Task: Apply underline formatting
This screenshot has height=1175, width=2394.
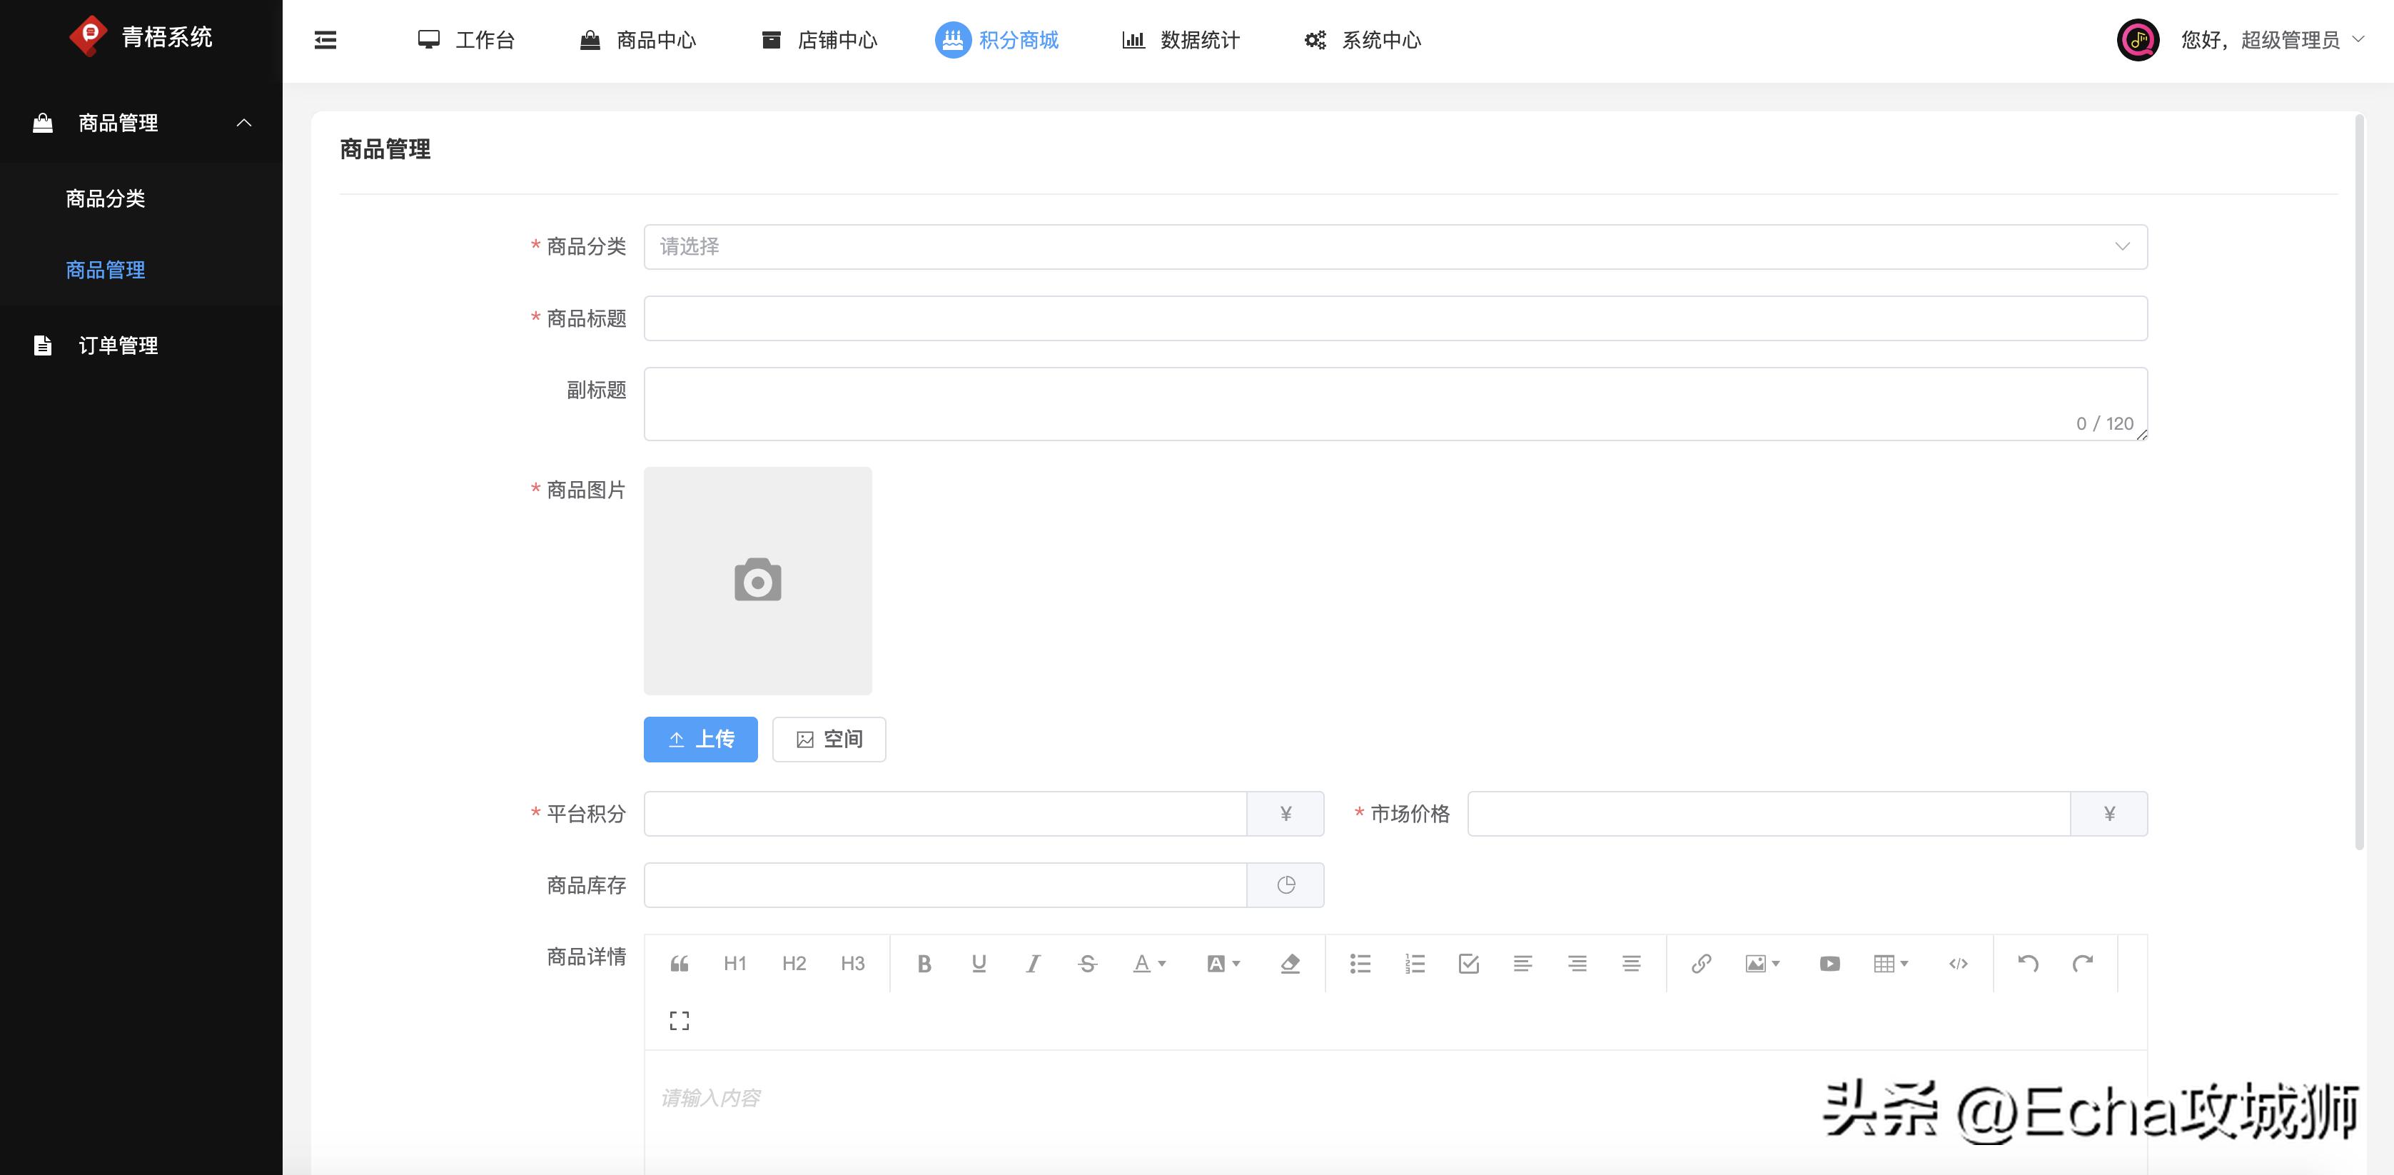Action: (x=978, y=963)
